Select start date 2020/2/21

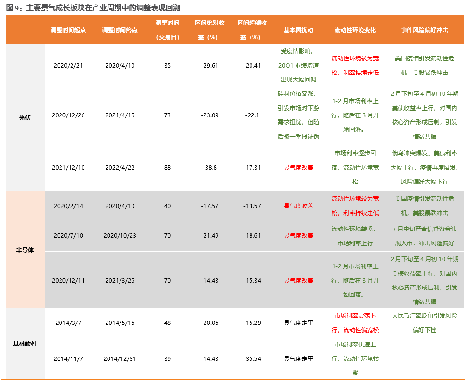68,66
